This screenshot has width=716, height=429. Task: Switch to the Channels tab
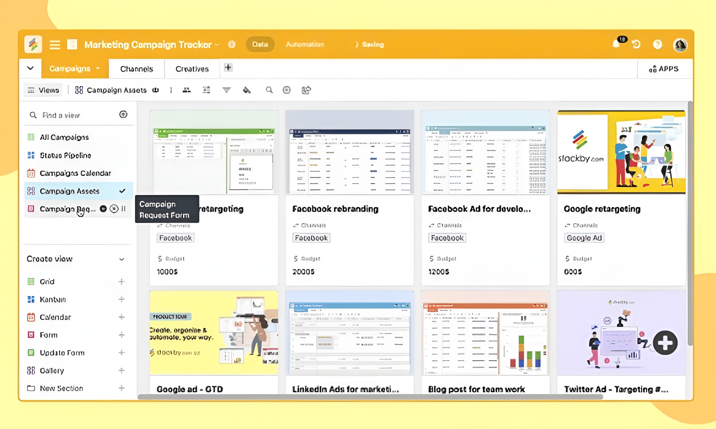136,69
